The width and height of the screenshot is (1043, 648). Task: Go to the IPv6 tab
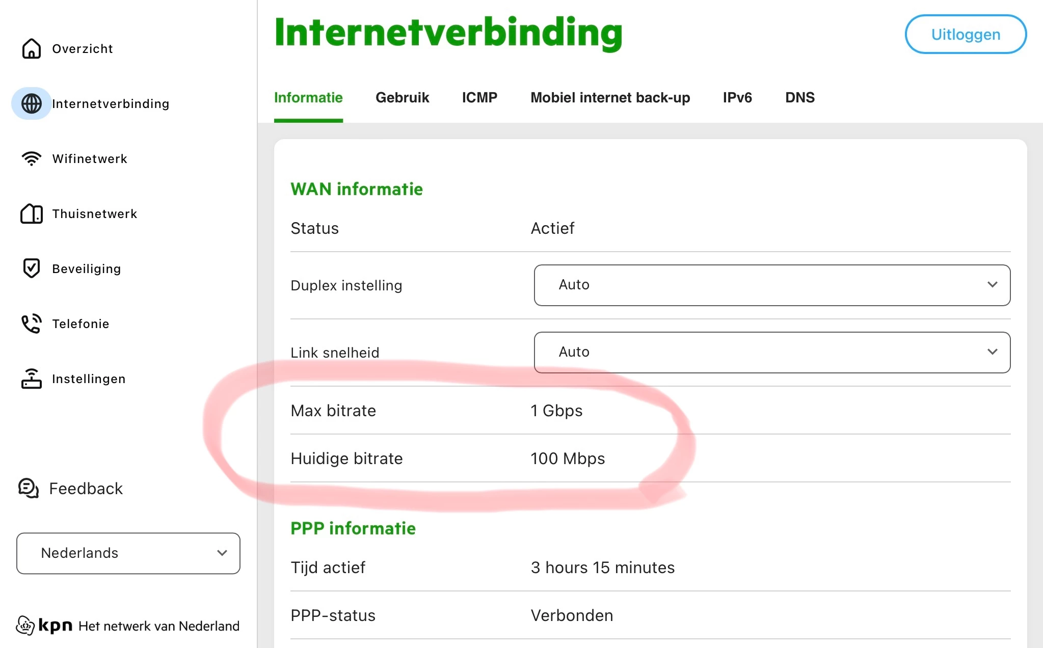coord(737,97)
